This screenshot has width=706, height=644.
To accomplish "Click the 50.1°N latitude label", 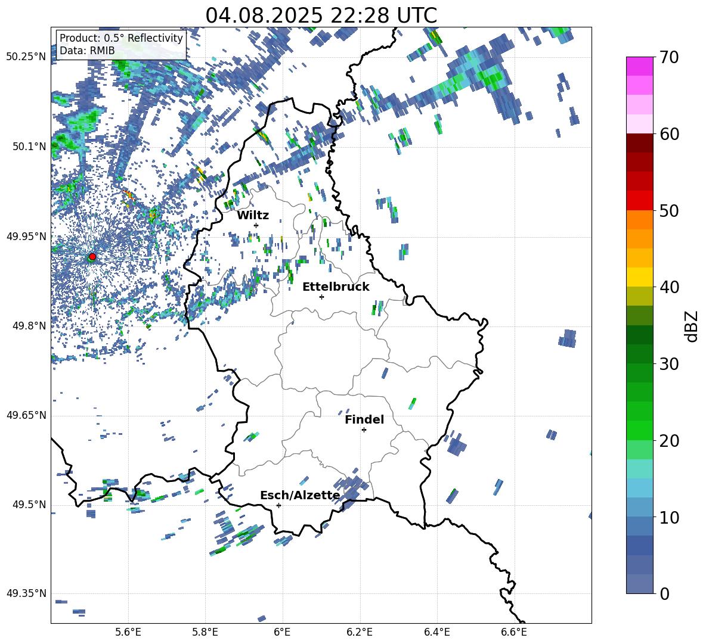I will 29,147.
